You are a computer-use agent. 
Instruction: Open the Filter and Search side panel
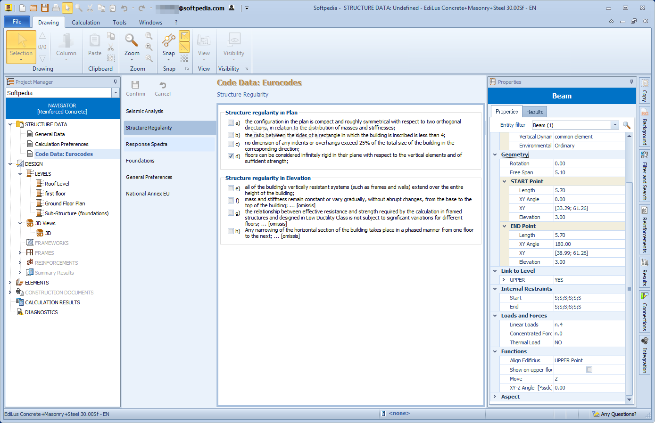645,176
